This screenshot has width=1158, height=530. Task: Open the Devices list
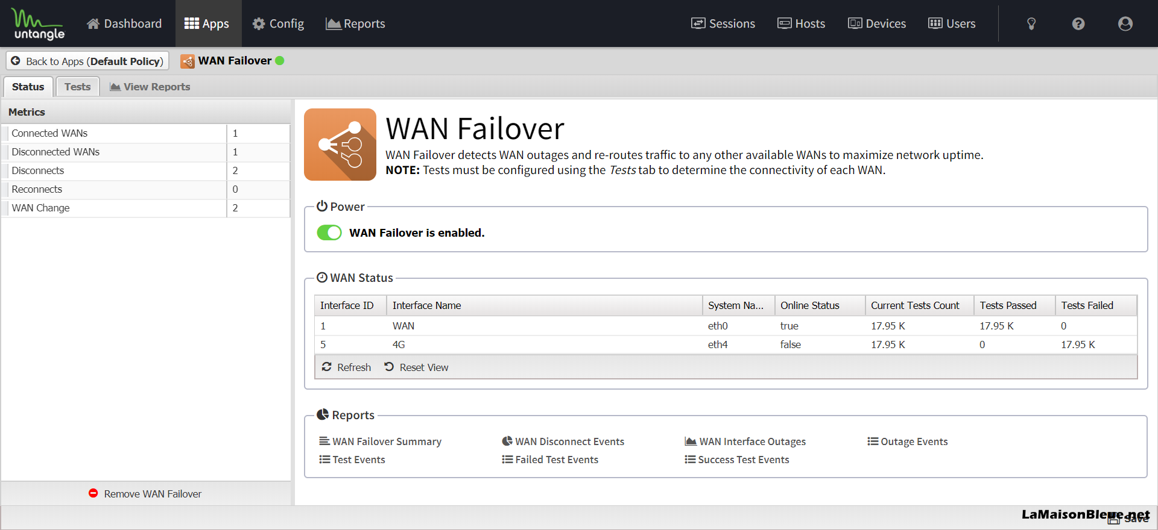click(x=877, y=23)
